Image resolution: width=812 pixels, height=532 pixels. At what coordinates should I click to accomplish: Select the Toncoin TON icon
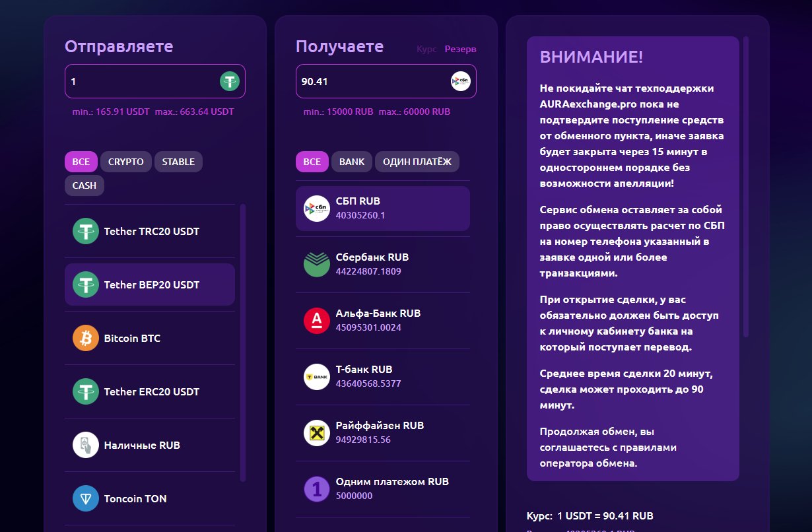click(85, 498)
